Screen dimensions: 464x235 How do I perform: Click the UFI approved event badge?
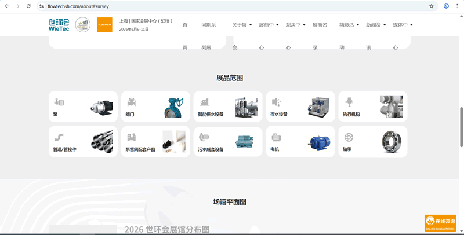pos(83,24)
